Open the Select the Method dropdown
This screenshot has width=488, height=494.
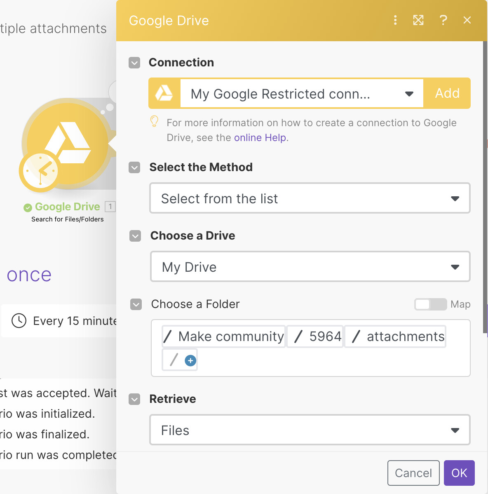[x=310, y=198]
